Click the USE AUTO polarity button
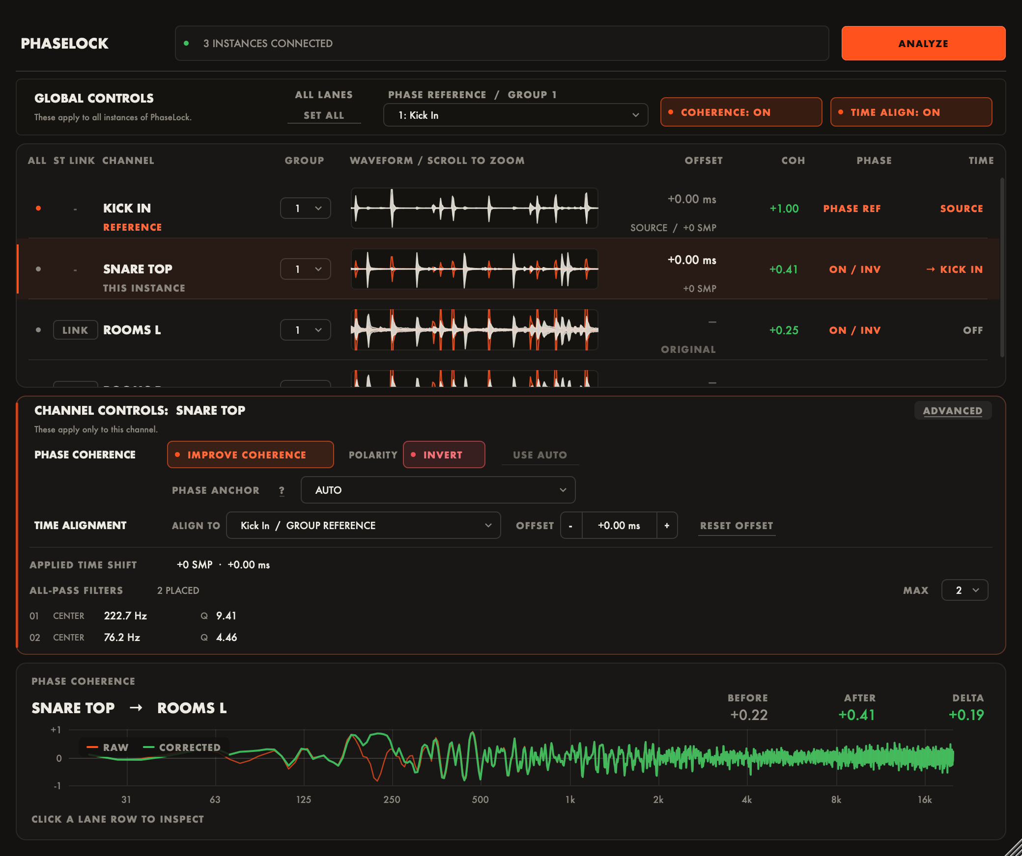 540,455
